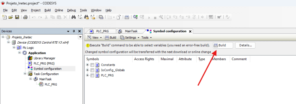Enable the PLC_PRG symbol checkbox
The height and width of the screenshot is (104, 296).
tap(92, 75)
